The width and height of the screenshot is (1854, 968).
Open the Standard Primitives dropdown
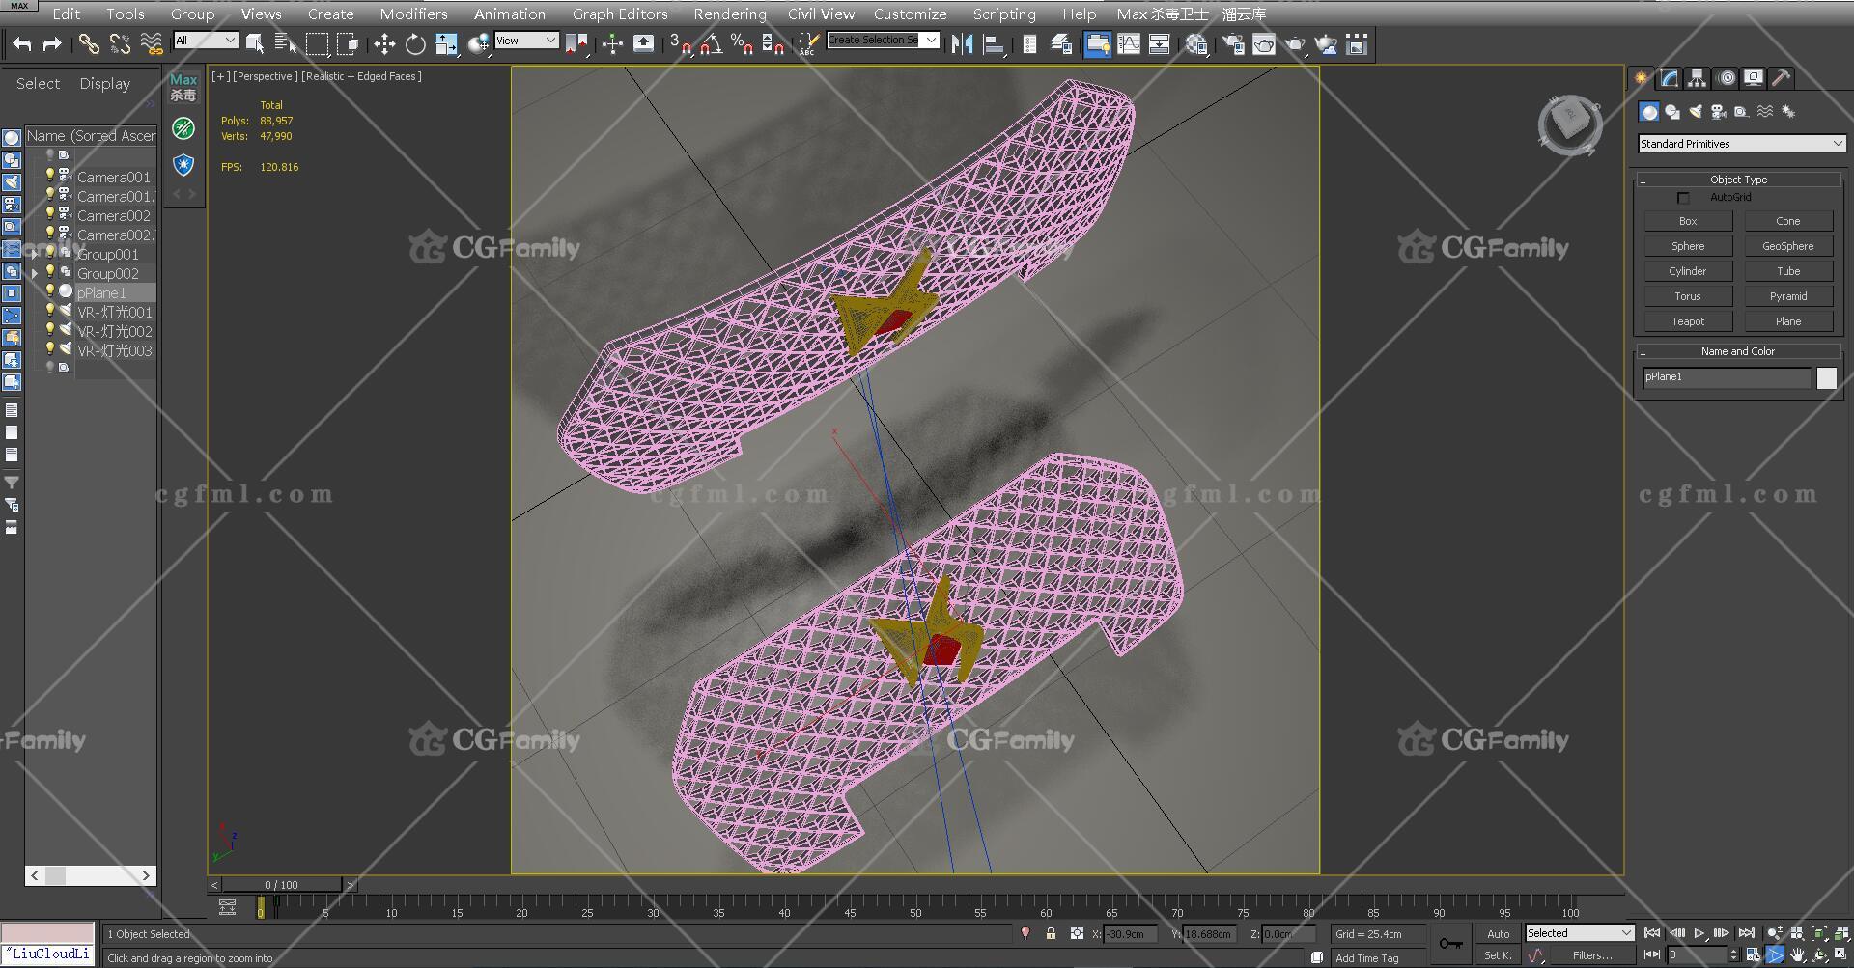pyautogui.click(x=1742, y=144)
